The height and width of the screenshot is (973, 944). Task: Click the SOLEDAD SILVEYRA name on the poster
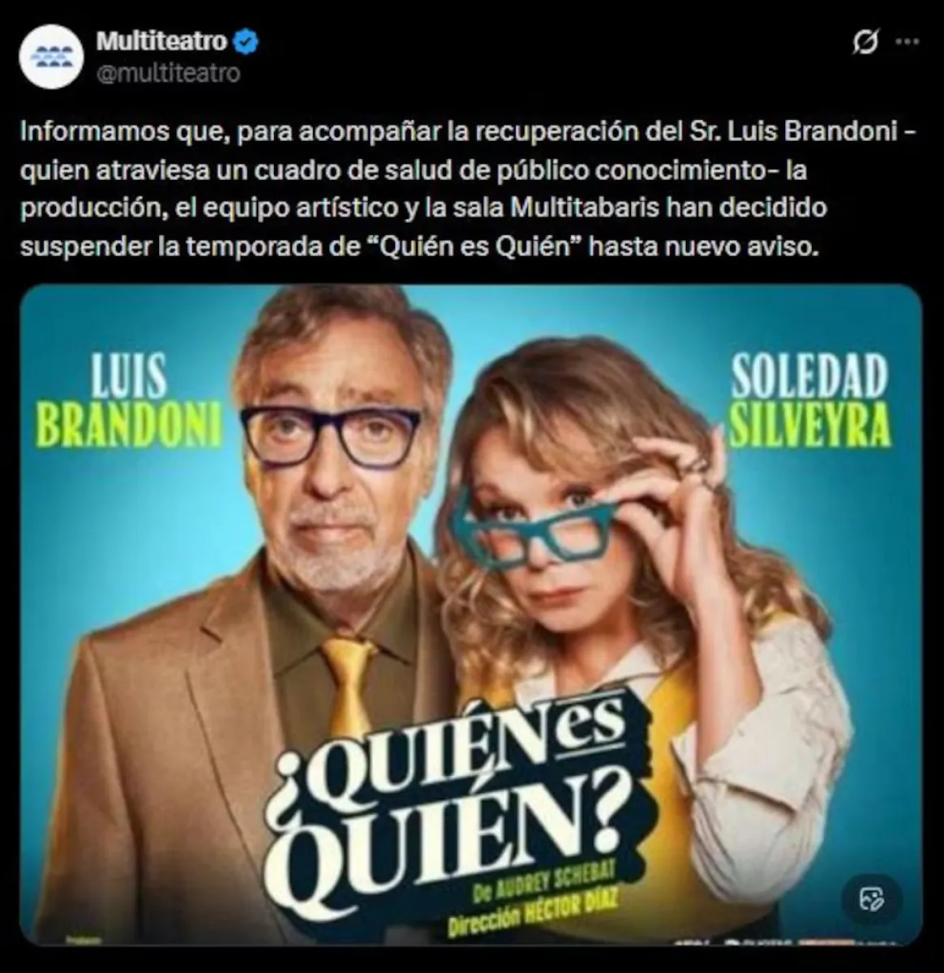[809, 401]
